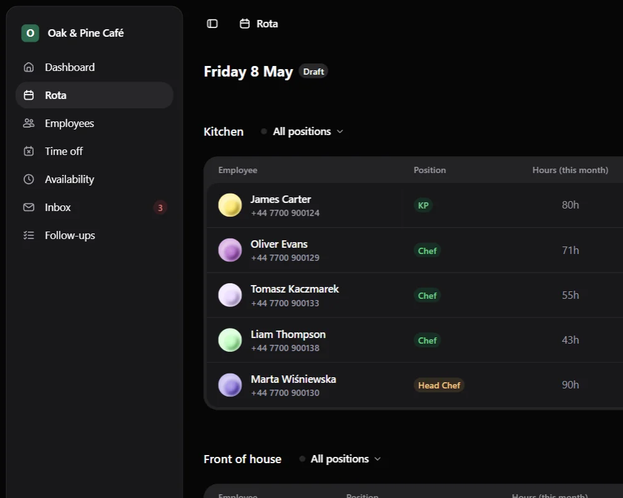Click Oliver Evans's Chef position tag

pos(427,251)
